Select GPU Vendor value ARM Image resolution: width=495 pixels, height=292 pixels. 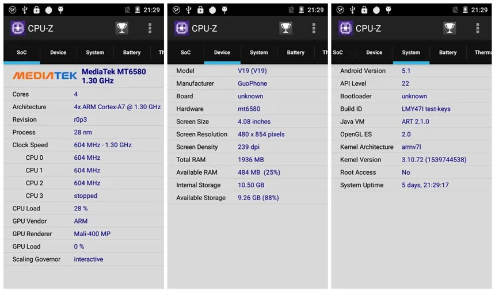(81, 221)
